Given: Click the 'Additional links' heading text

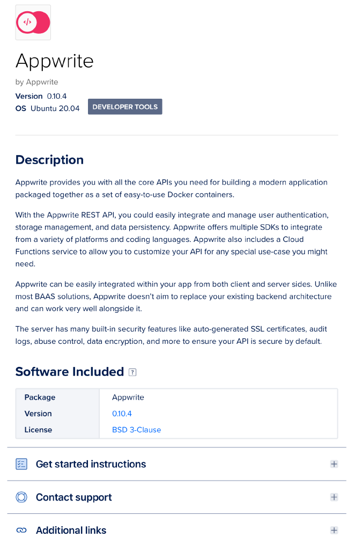Looking at the screenshot, I should tap(71, 530).
